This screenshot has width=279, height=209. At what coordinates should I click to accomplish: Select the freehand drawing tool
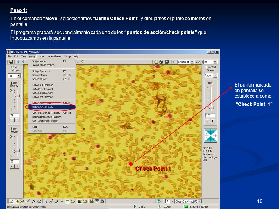51,201
